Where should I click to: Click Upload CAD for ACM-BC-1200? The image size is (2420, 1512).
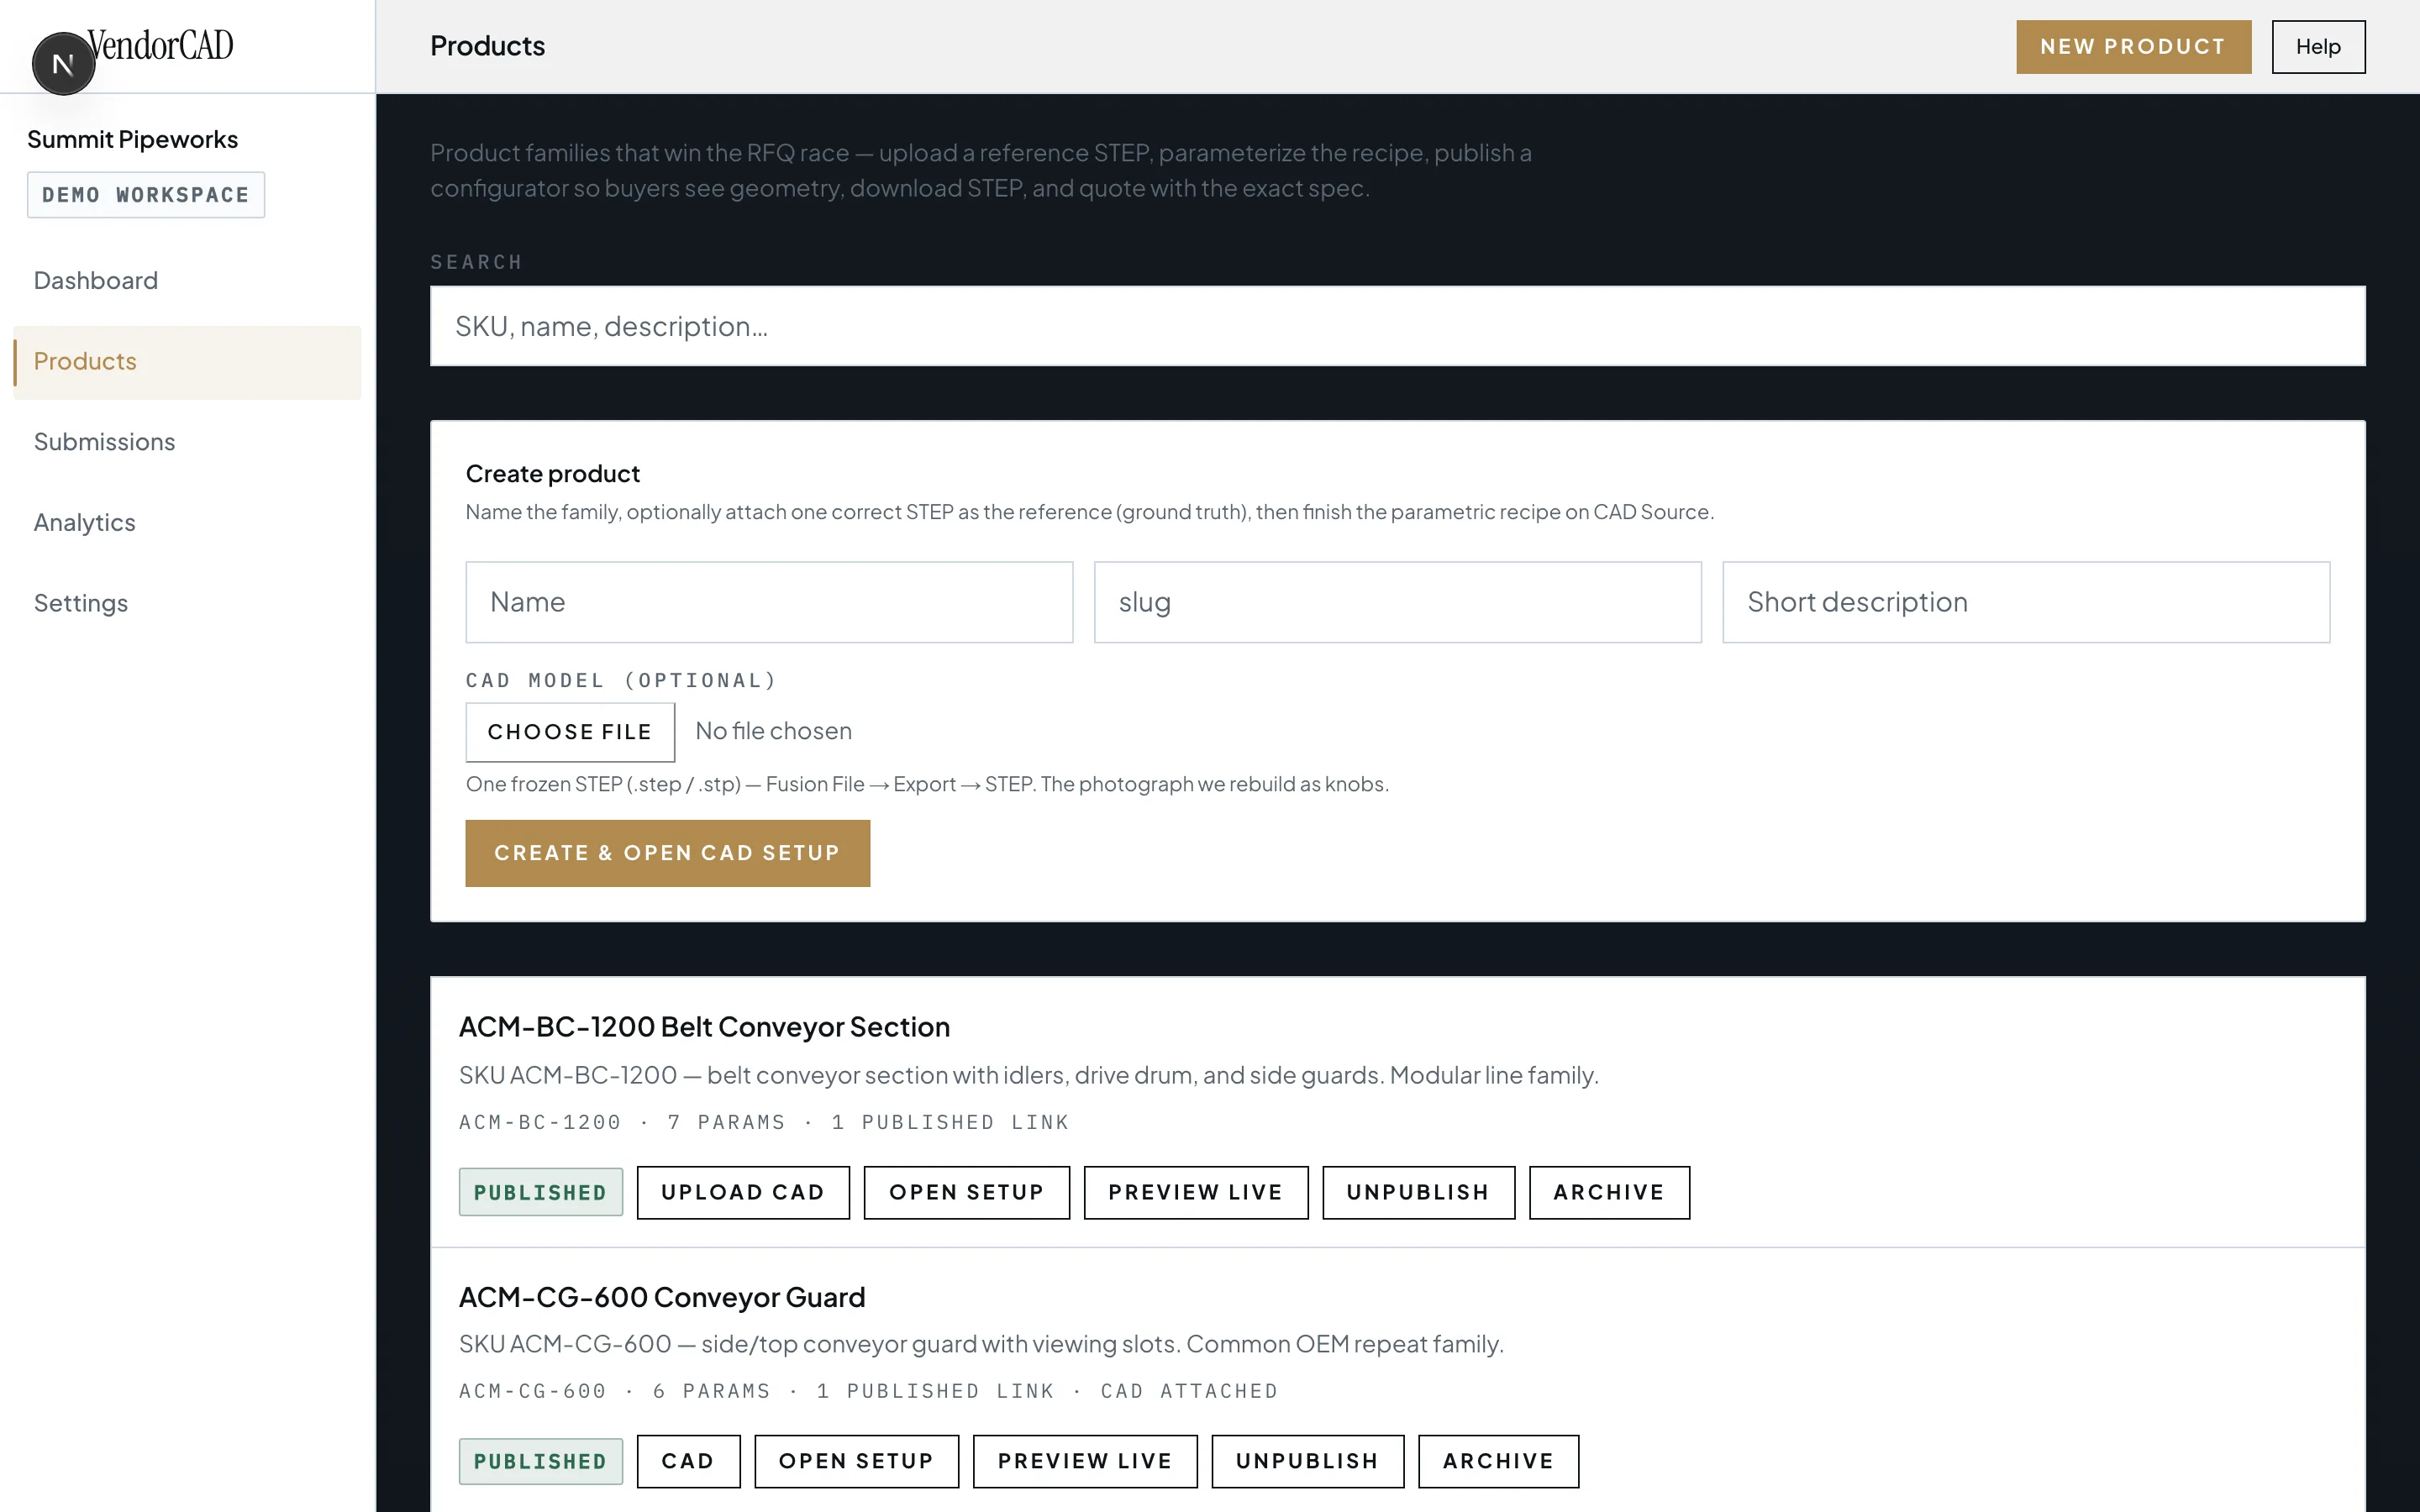tap(743, 1192)
